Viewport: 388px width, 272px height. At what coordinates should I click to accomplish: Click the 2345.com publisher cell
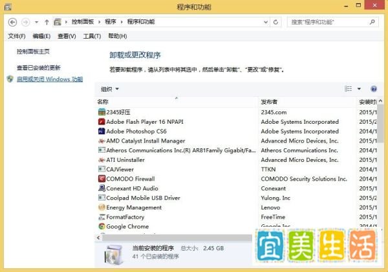[x=274, y=112]
